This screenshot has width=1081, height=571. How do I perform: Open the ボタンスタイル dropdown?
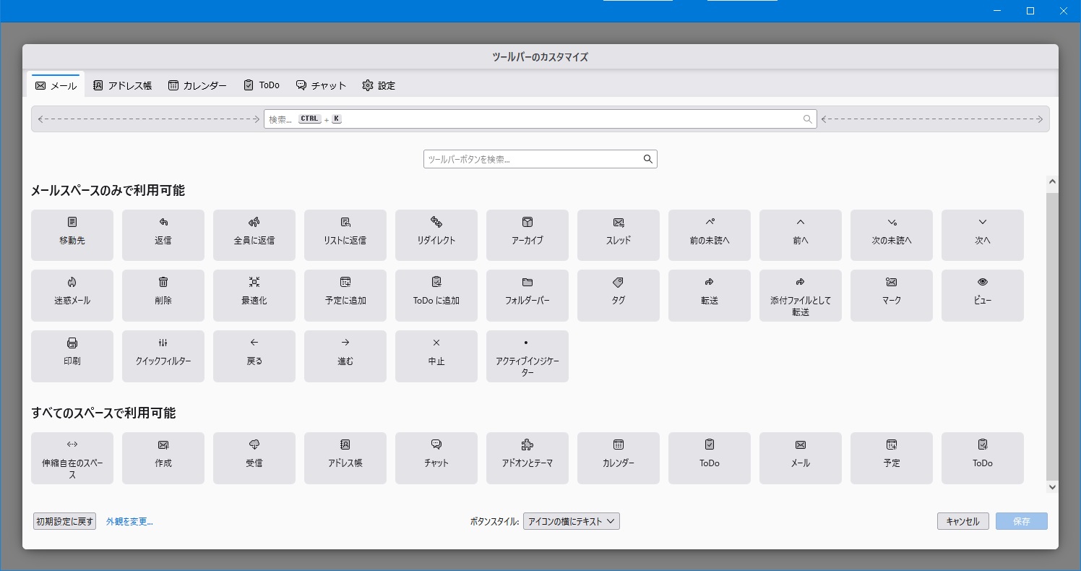point(571,521)
